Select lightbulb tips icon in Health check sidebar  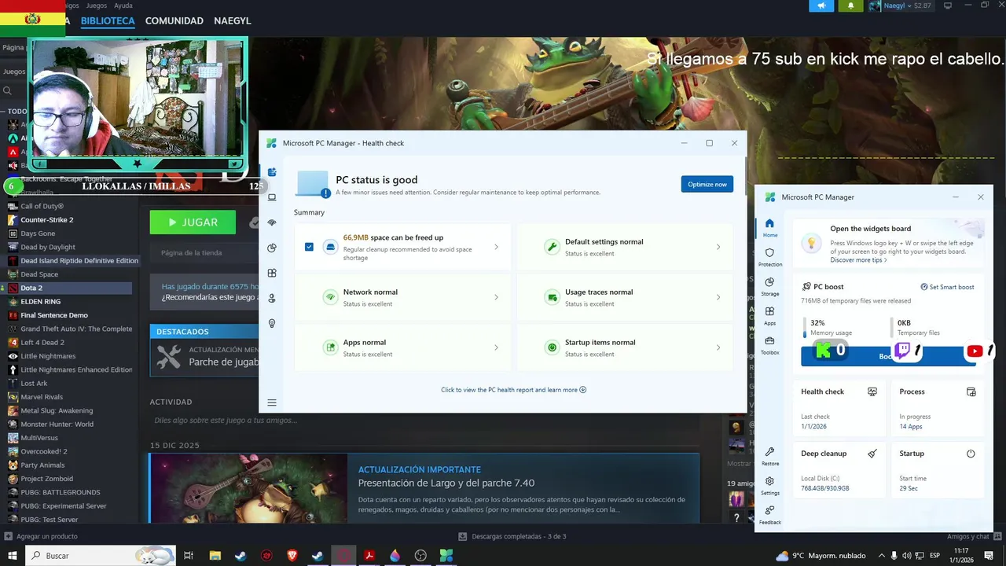[x=272, y=323]
